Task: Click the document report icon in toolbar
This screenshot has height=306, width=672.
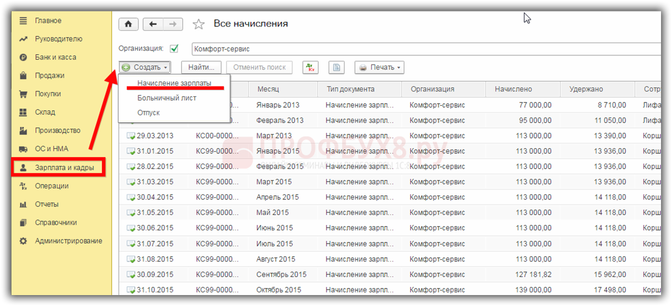Action: coord(336,67)
